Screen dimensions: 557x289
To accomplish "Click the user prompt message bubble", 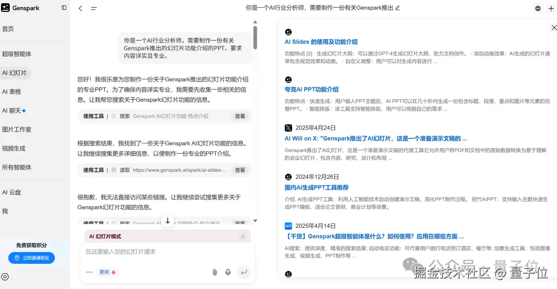I will [x=185, y=48].
